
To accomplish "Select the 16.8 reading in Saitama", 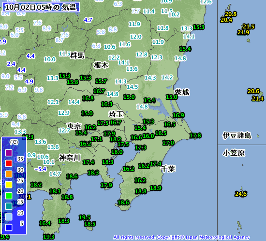I will (88, 98).
